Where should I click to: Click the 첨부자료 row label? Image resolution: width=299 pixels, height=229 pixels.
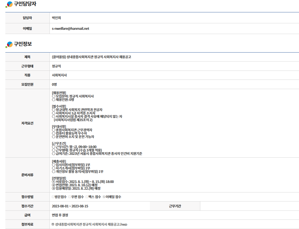27,224
